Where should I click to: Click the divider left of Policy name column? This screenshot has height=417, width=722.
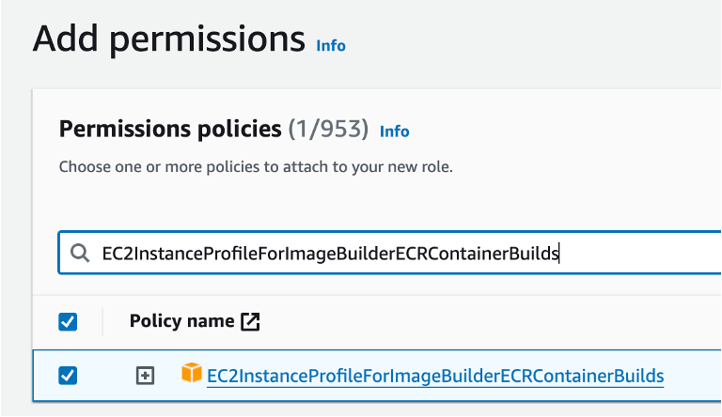click(x=102, y=321)
